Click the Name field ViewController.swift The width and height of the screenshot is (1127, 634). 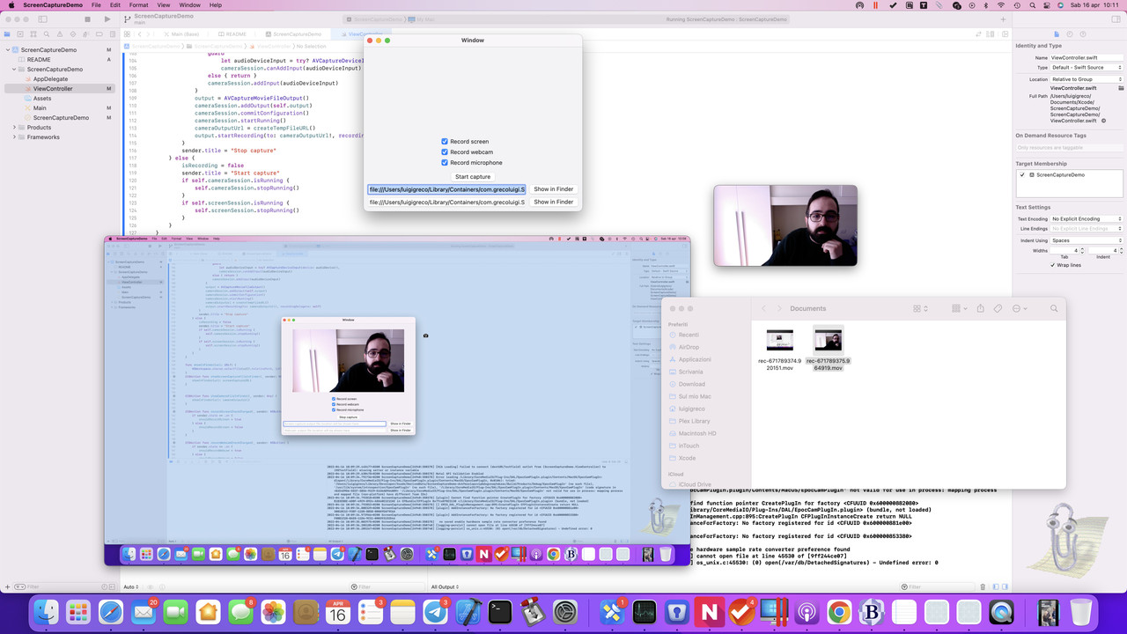tap(1086, 57)
